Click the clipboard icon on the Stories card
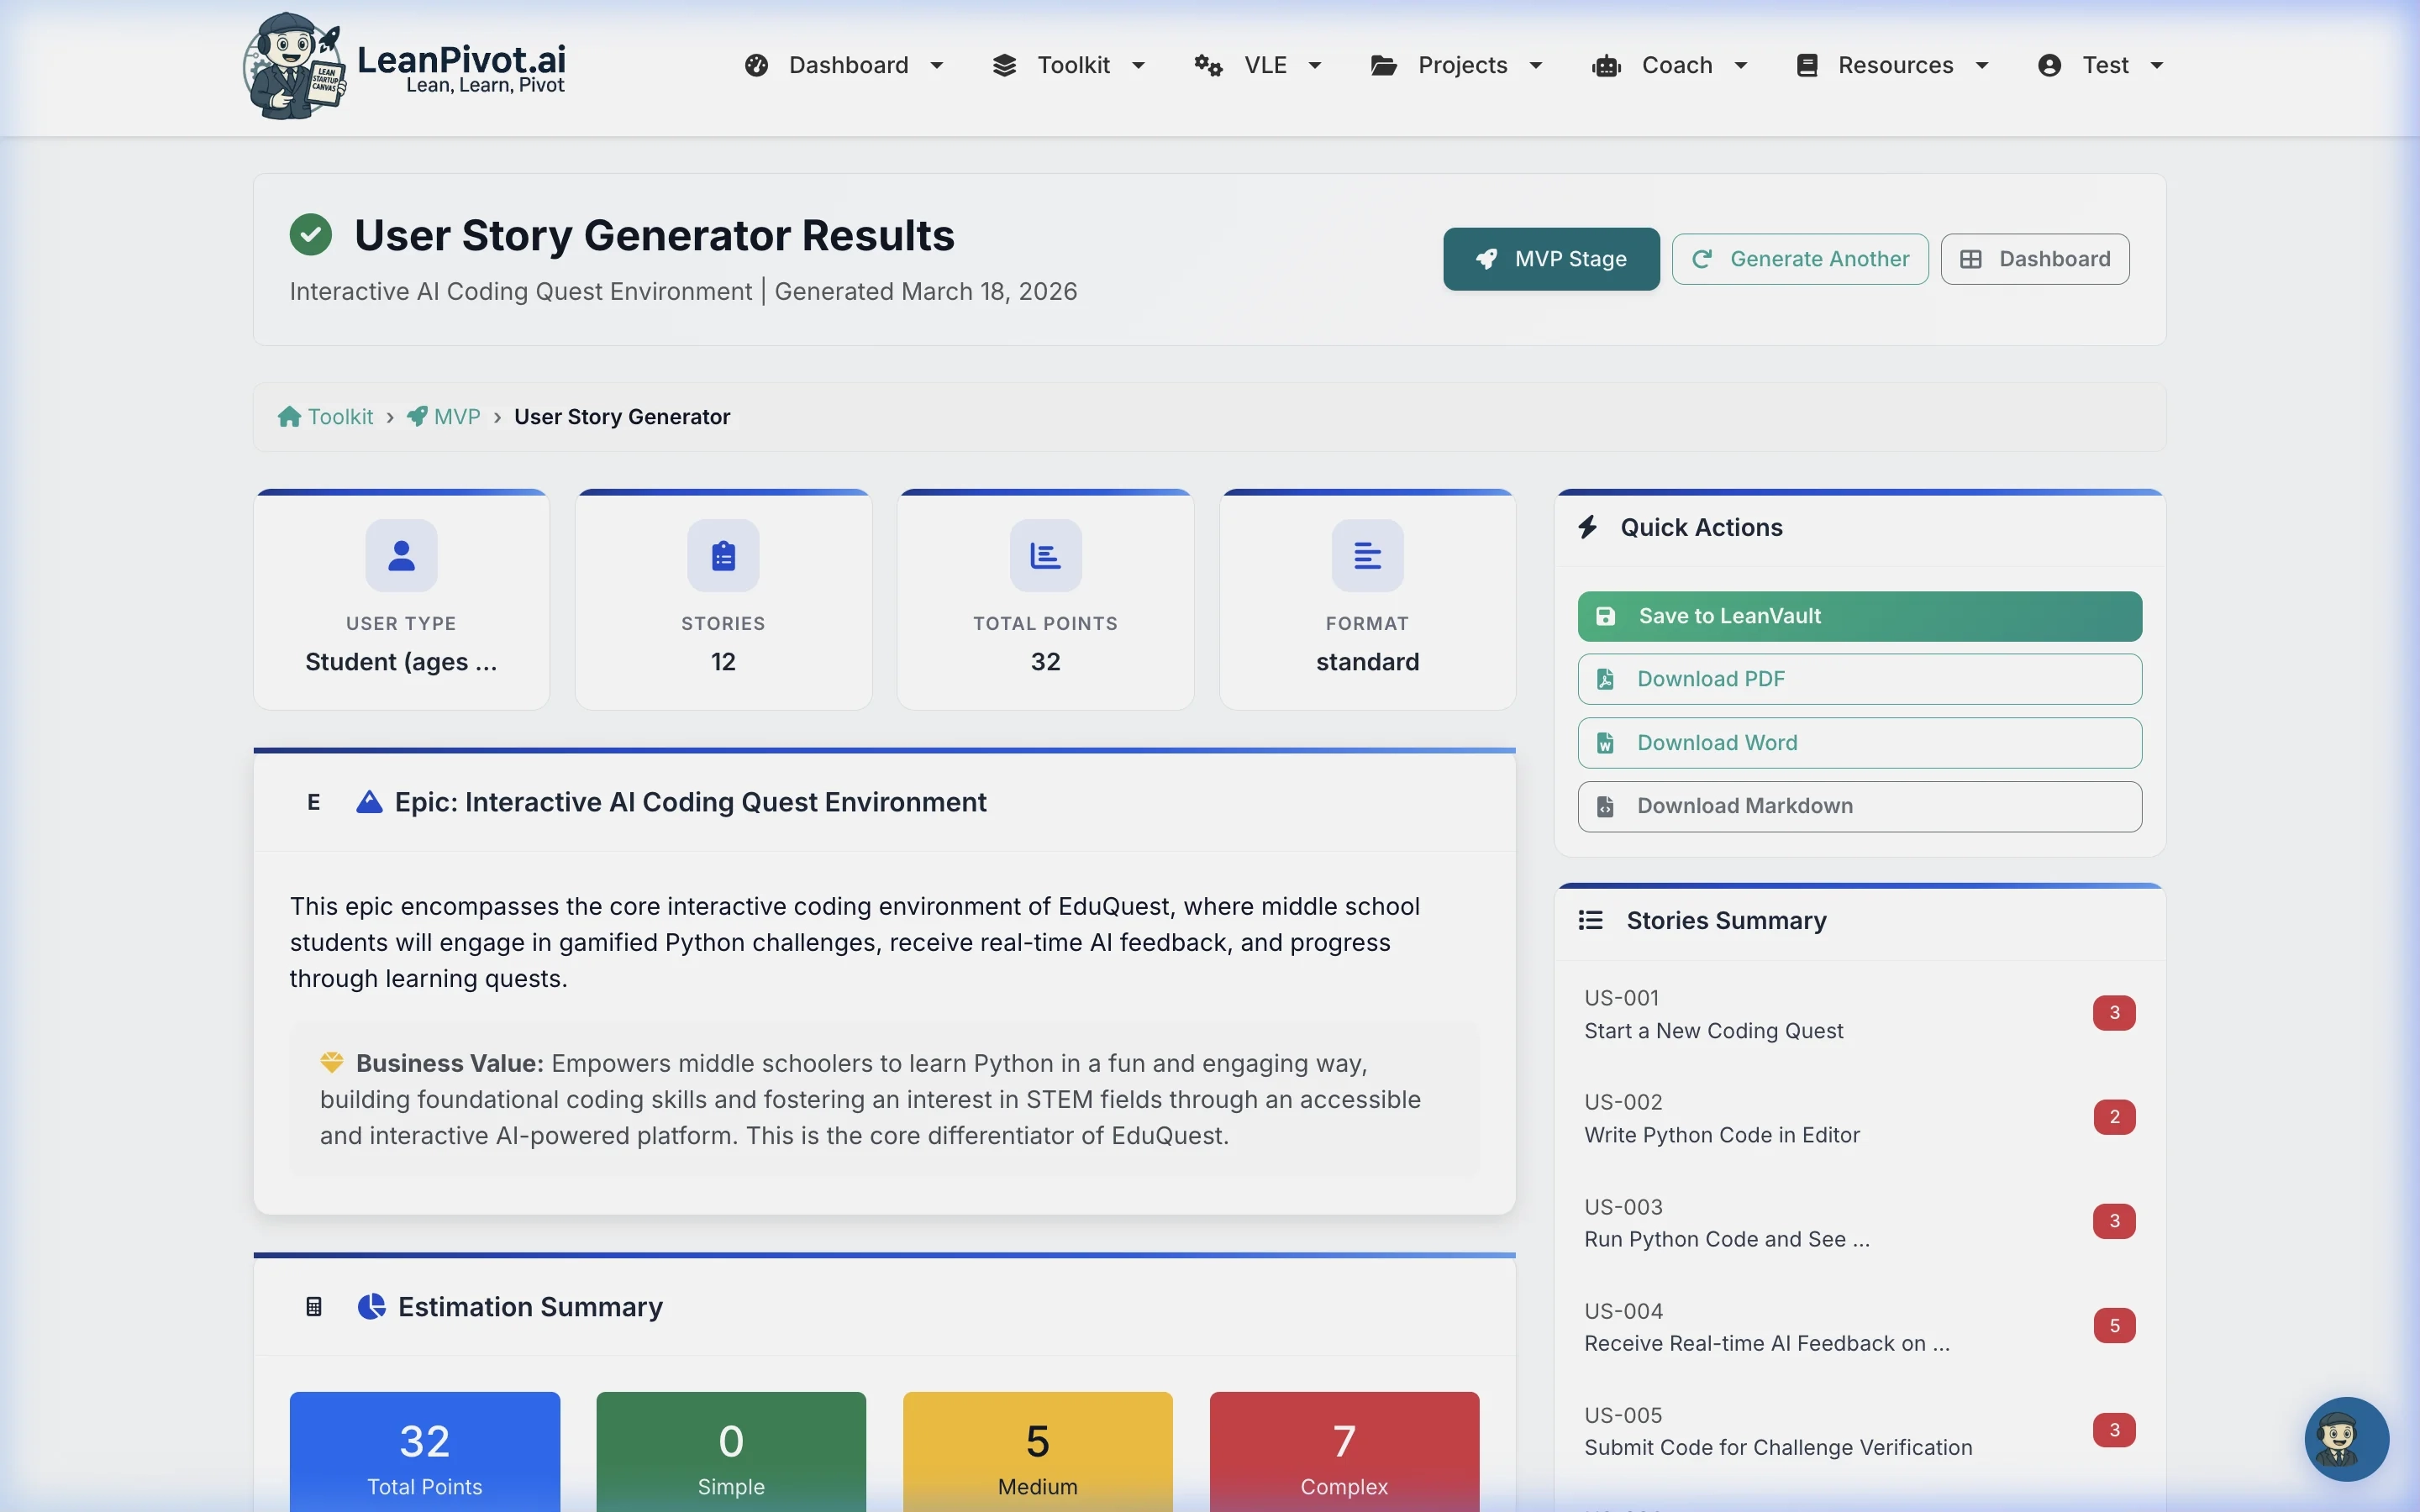2420x1512 pixels. tap(722, 555)
